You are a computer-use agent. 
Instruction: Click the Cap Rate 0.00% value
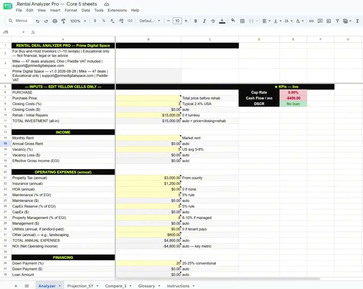point(293,92)
